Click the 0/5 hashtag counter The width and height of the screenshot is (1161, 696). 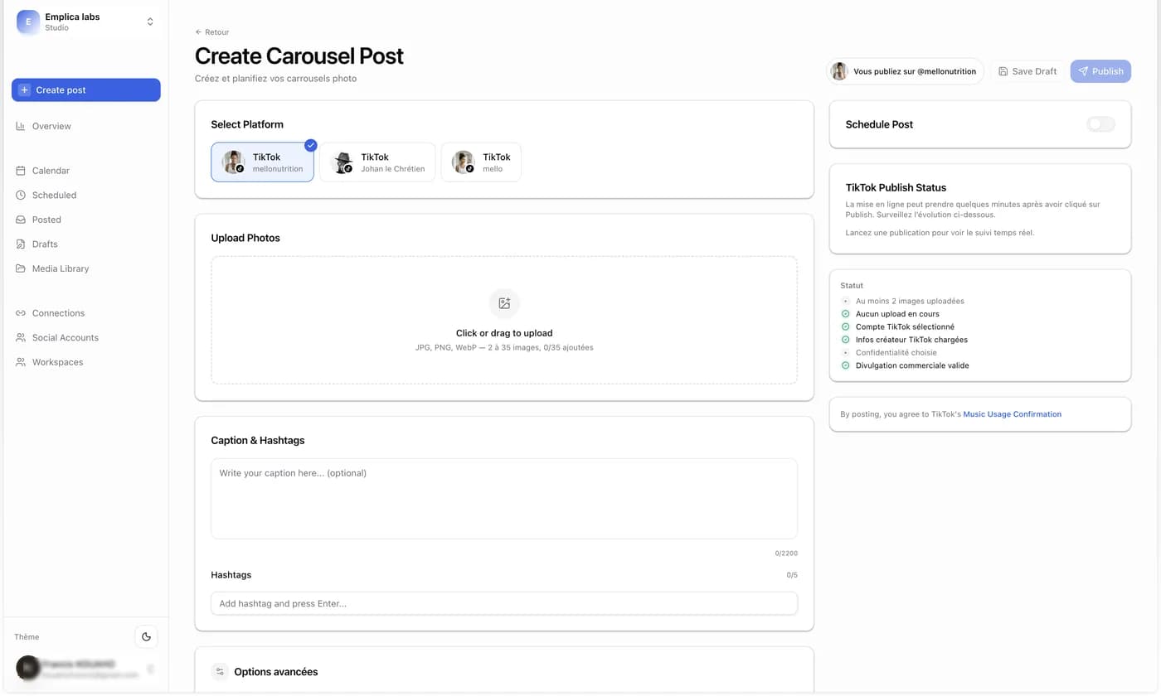click(792, 575)
